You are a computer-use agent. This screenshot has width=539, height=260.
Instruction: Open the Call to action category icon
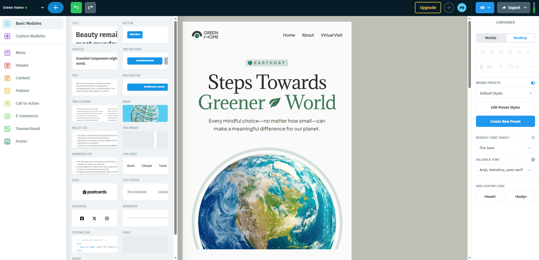(x=8, y=103)
